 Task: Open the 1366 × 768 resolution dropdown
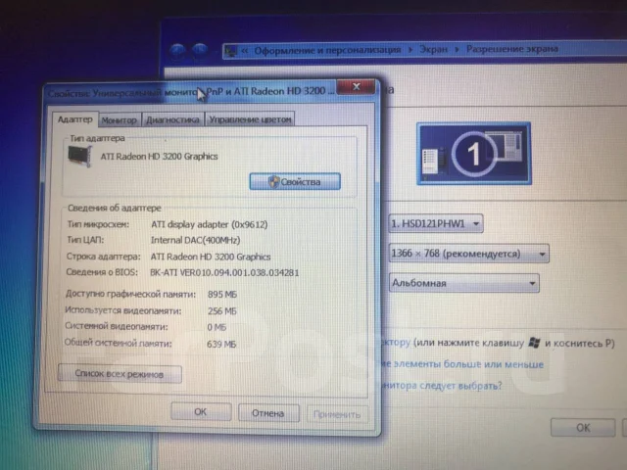[x=468, y=254]
